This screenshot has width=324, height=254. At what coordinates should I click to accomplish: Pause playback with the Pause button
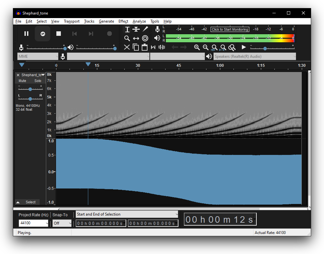26,34
